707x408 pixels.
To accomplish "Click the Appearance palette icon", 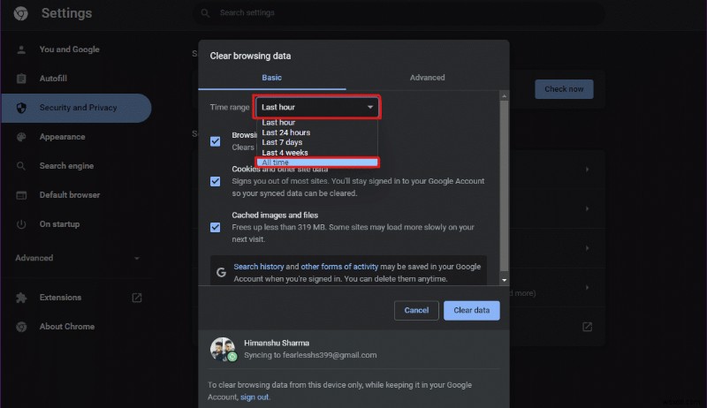I will point(21,137).
